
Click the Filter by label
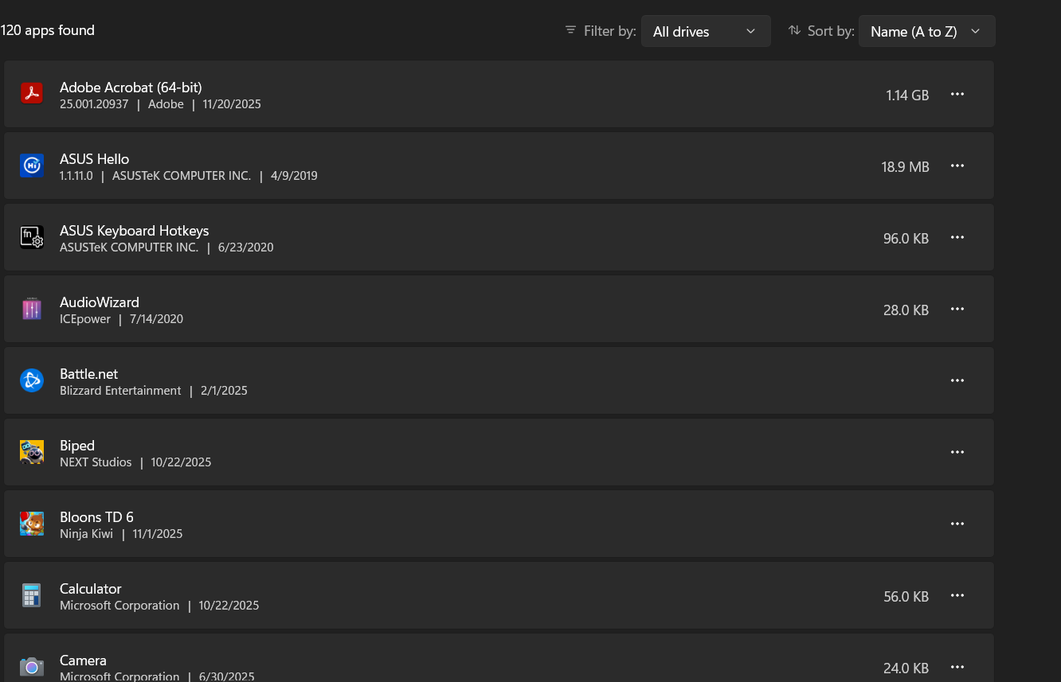[x=610, y=31]
